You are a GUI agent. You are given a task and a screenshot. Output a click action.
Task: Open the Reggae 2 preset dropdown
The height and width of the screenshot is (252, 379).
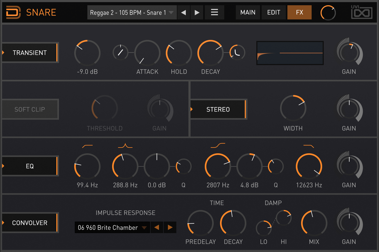point(132,12)
